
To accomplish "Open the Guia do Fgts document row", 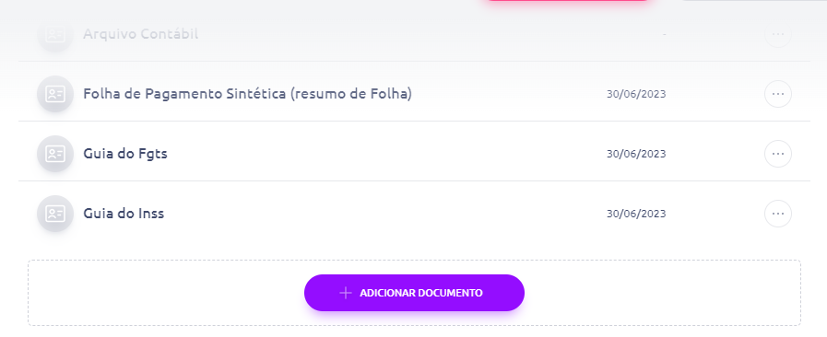I will point(414,154).
